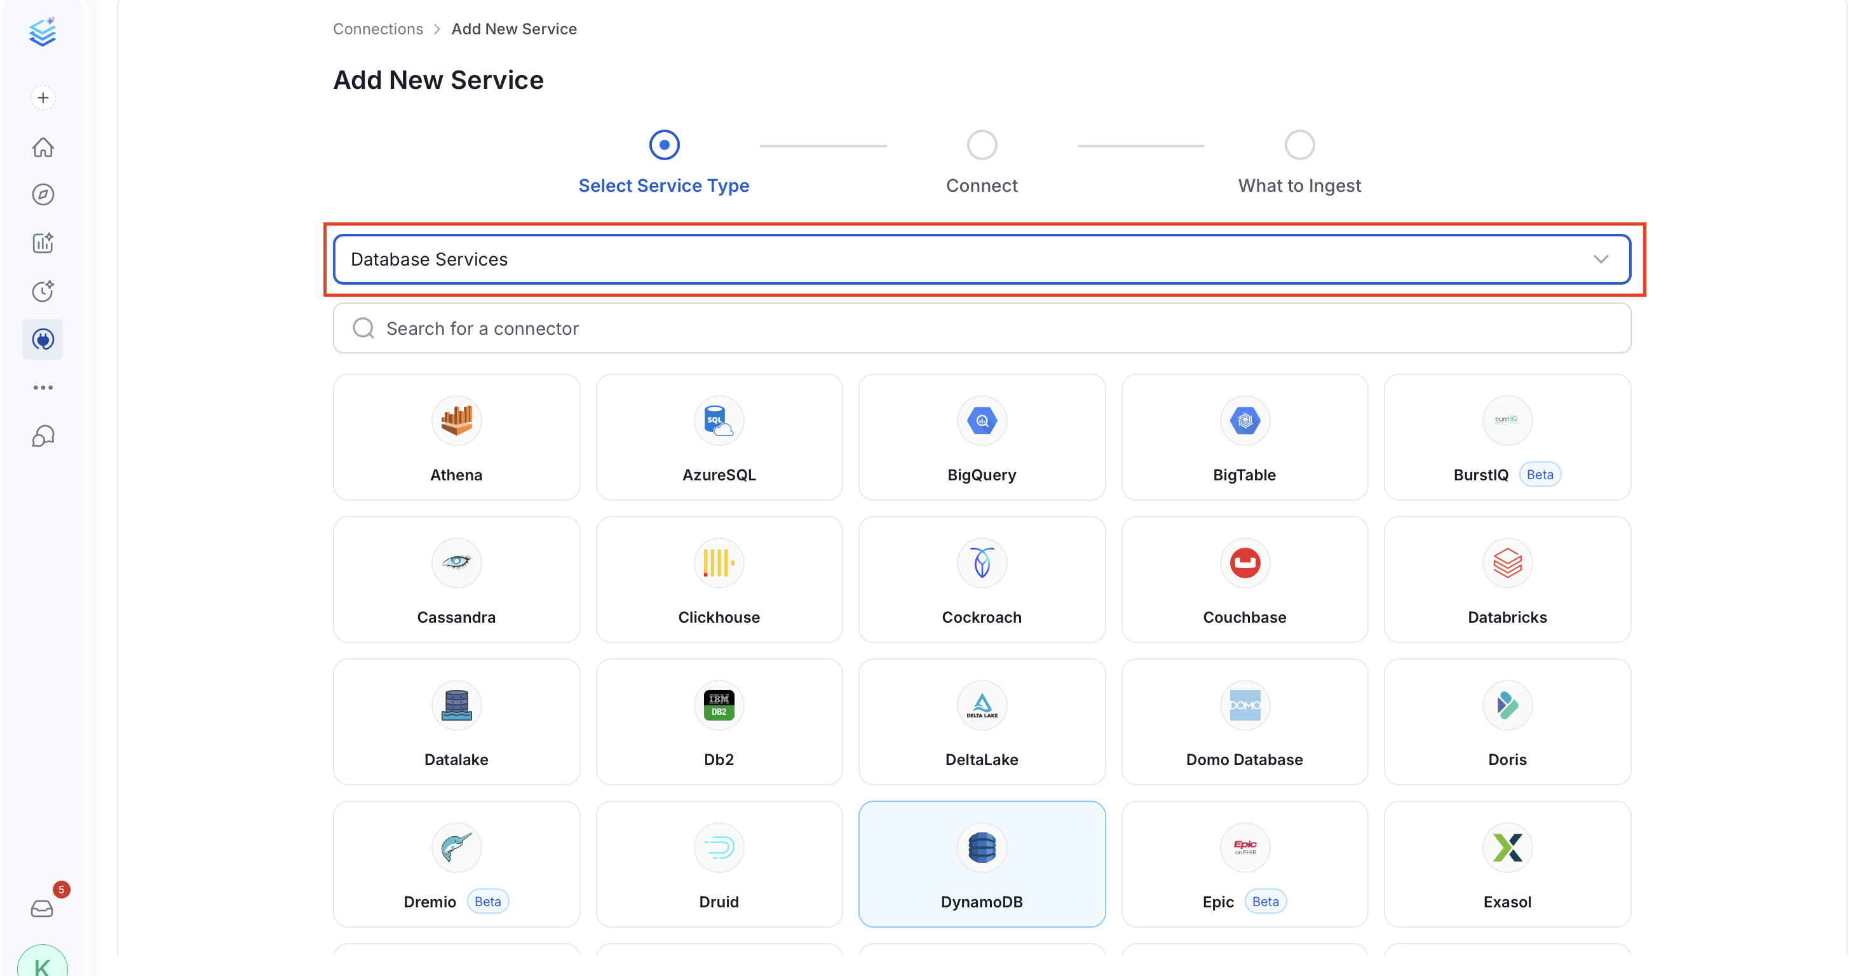Click the search magnifier icon
Screen dimensions: 1849x976
pos(364,328)
